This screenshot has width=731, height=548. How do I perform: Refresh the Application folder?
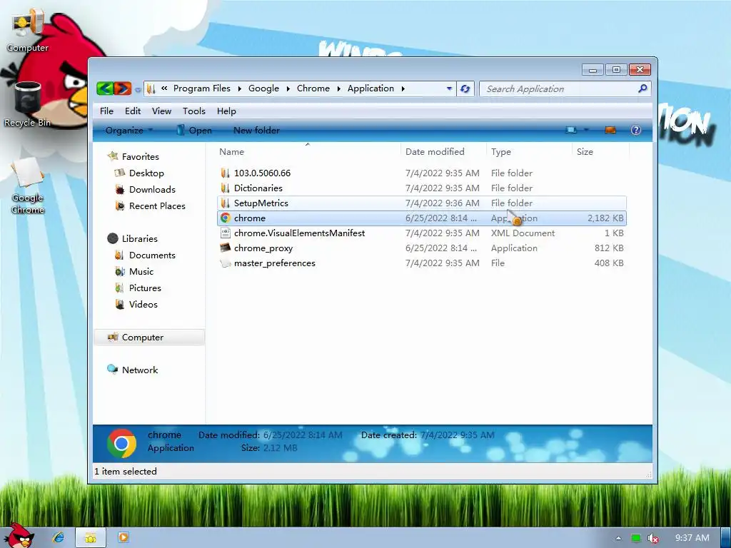[465, 88]
